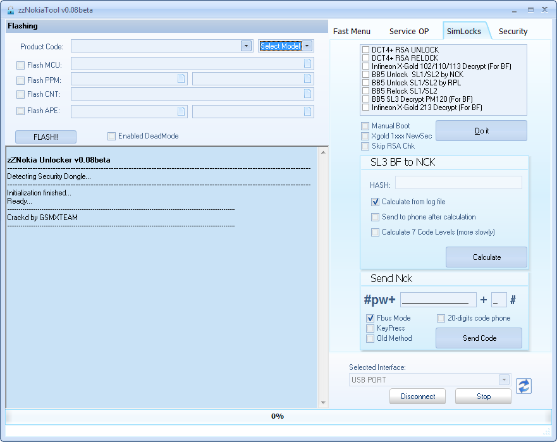This screenshot has height=442, width=557.
Task: Click log scrollbar up arrow
Action: pyautogui.click(x=323, y=153)
